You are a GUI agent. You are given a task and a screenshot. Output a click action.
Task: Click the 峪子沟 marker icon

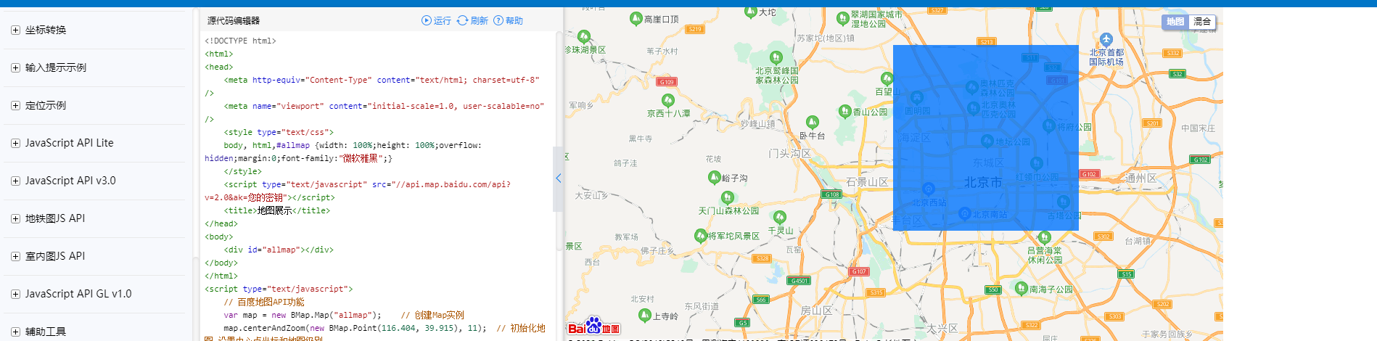click(714, 177)
